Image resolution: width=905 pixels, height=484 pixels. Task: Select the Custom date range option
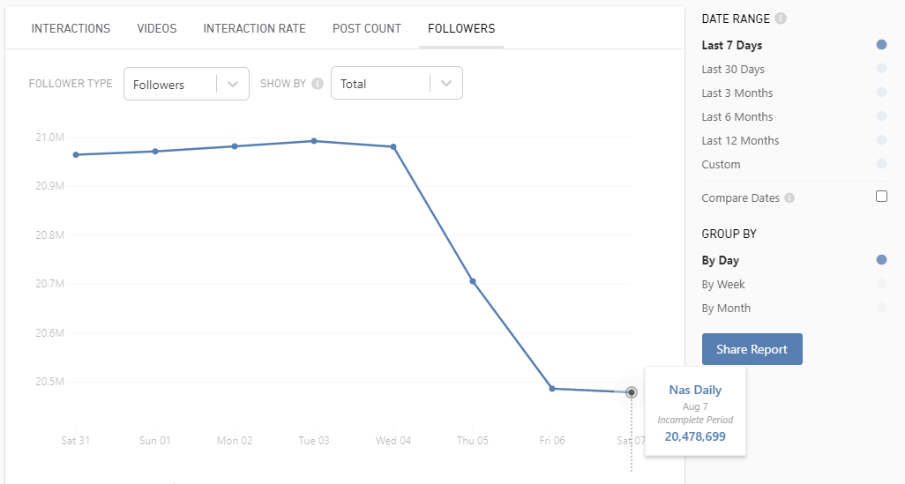[881, 164]
